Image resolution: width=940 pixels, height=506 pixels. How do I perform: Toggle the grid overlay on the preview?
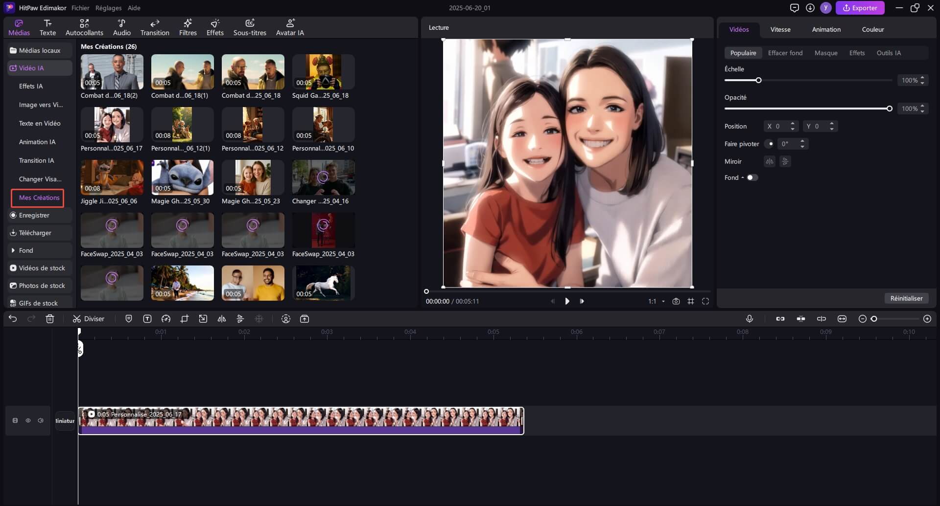pos(691,301)
